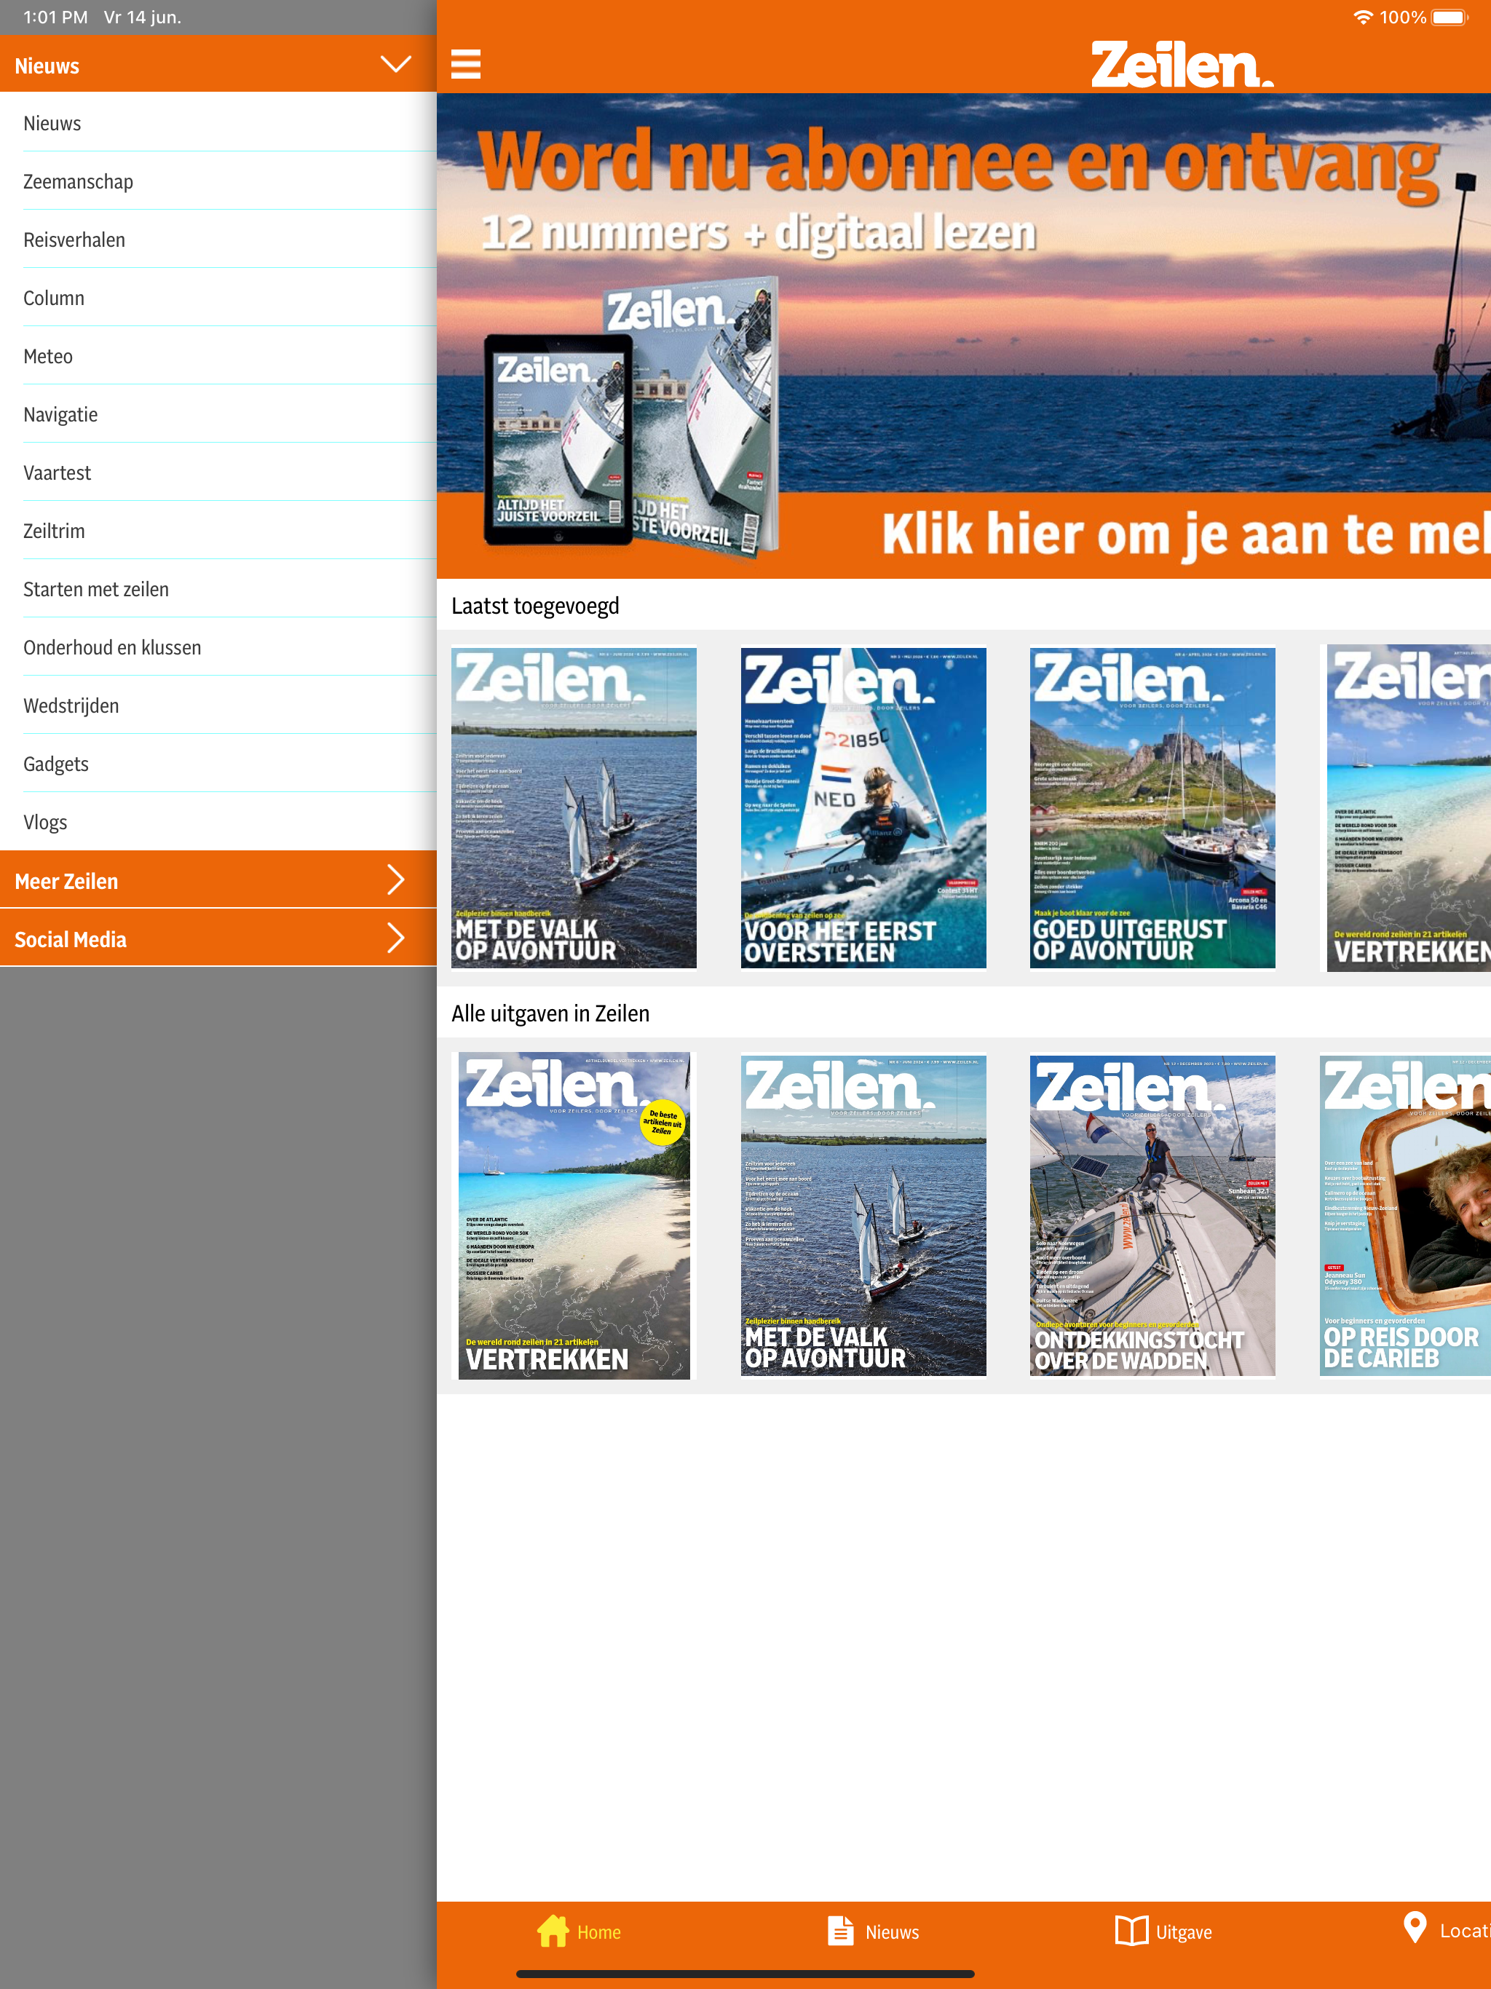Tap the Alle uitgaven in Zeilen heading
Image resolution: width=1491 pixels, height=1989 pixels.
[550, 1013]
